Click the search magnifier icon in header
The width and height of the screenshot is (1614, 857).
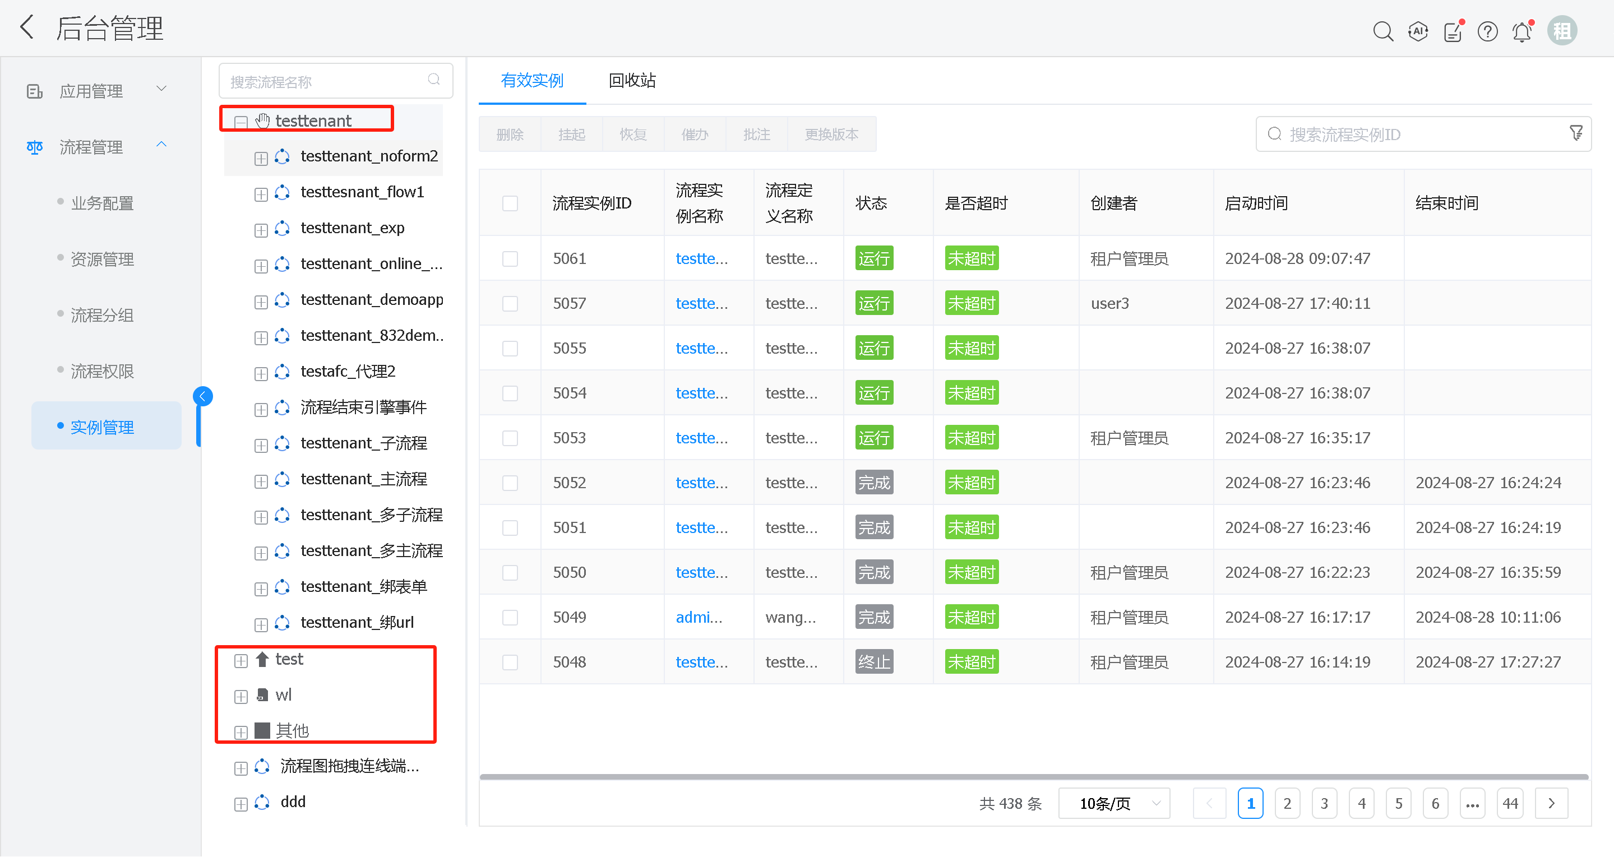1382,31
